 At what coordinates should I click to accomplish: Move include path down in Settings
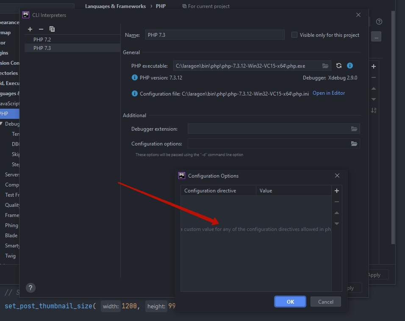[374, 99]
